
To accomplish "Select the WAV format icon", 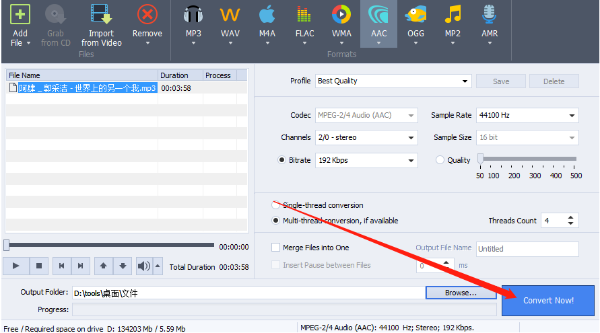I will (x=230, y=15).
